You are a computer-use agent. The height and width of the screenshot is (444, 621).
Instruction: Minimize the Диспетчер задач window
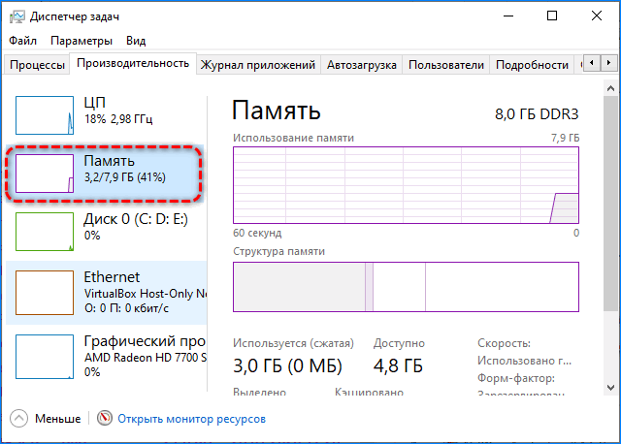[x=508, y=16]
